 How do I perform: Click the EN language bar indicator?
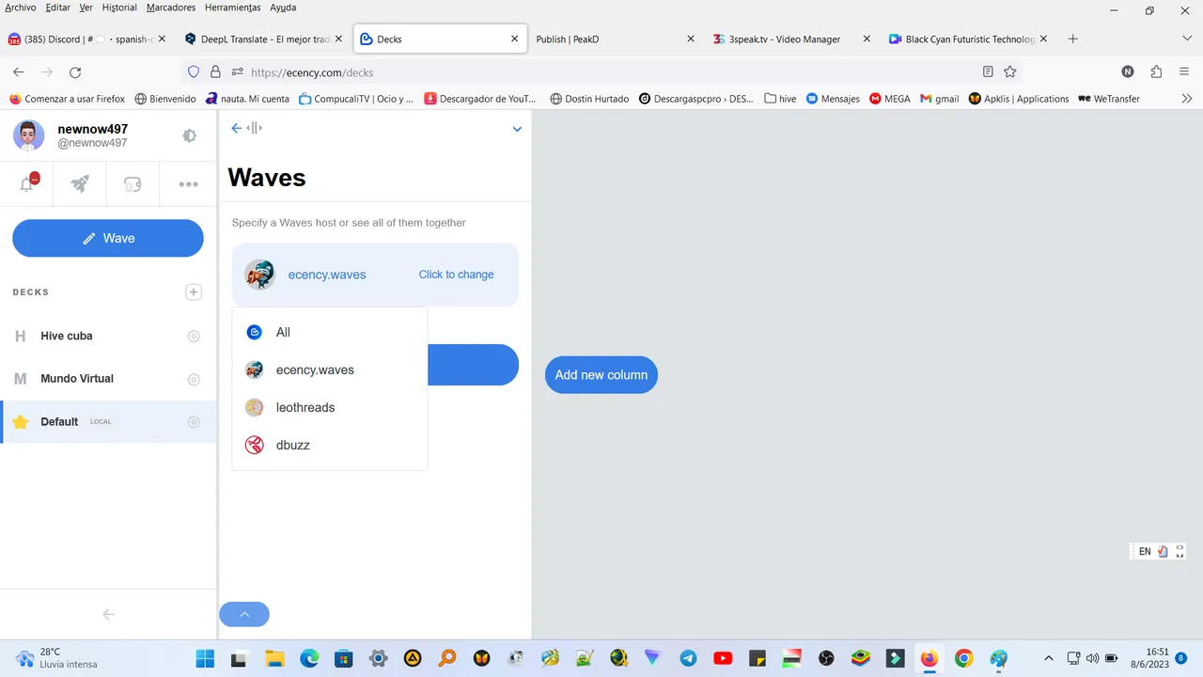coord(1145,552)
